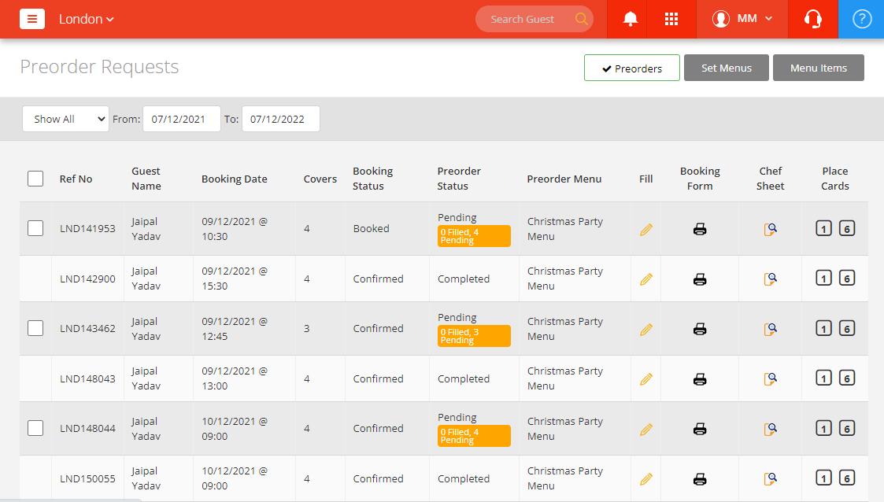Tick the checkbox for LND141953
Image resolution: width=884 pixels, height=502 pixels.
click(x=35, y=228)
